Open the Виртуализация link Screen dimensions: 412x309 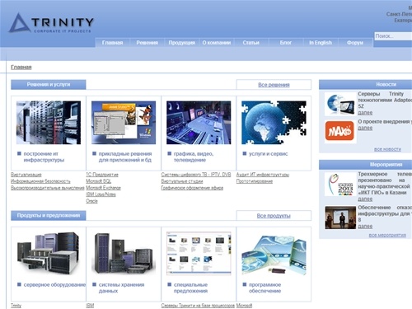26,175
